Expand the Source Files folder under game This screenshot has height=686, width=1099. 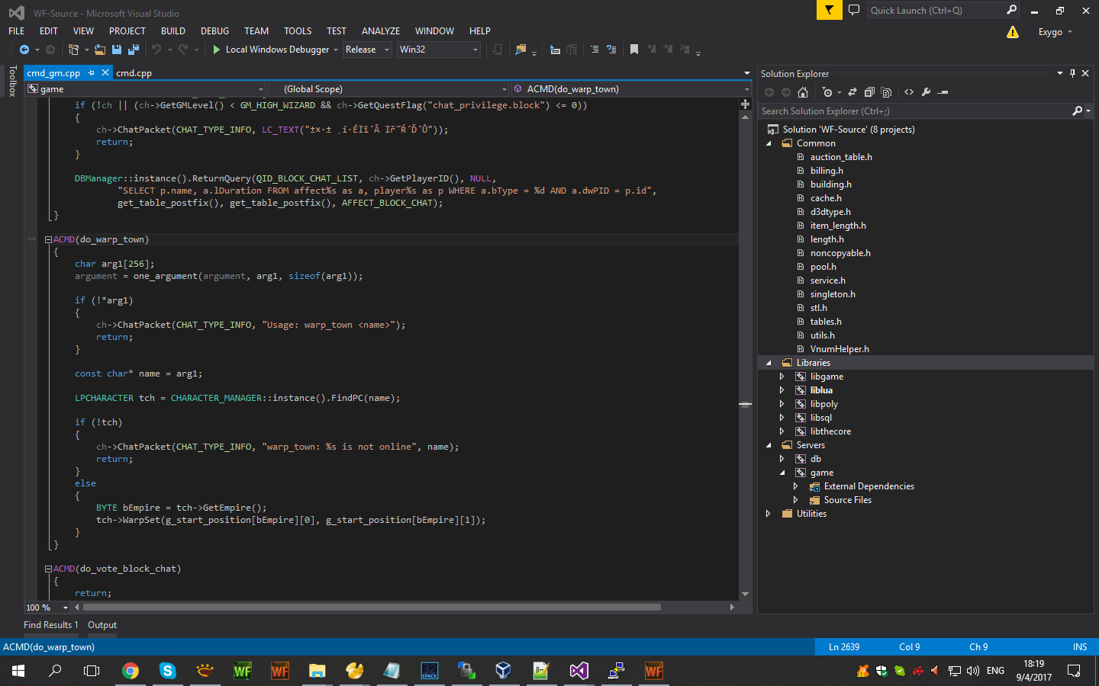(795, 500)
